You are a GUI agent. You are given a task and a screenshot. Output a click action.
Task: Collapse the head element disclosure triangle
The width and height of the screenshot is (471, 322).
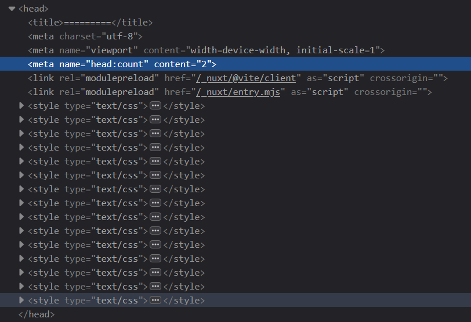click(x=12, y=9)
